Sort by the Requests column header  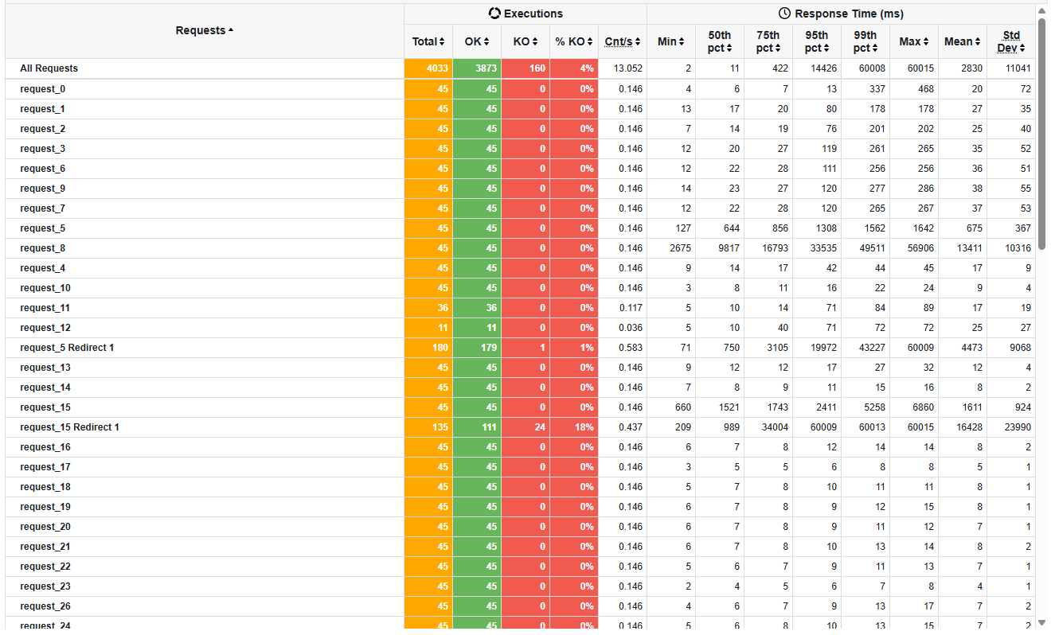click(205, 30)
